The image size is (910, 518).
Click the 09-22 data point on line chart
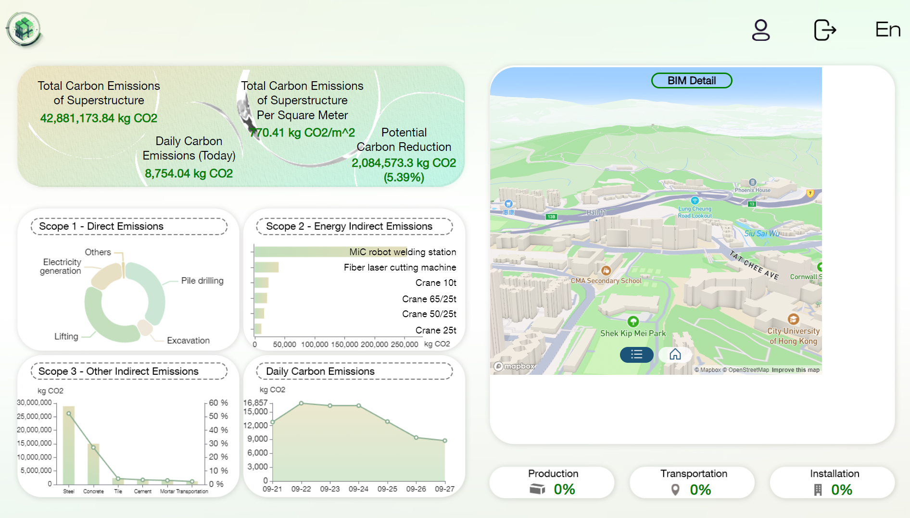(x=301, y=403)
